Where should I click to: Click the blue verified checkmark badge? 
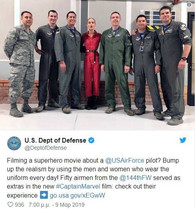91,140
